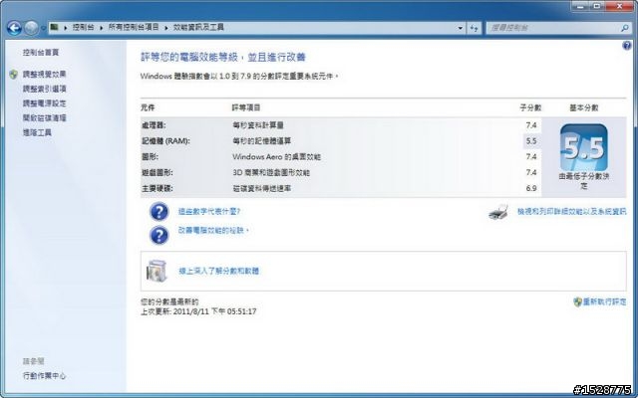
Task: Click the shield icon beside 重新執行評定
Action: (577, 301)
